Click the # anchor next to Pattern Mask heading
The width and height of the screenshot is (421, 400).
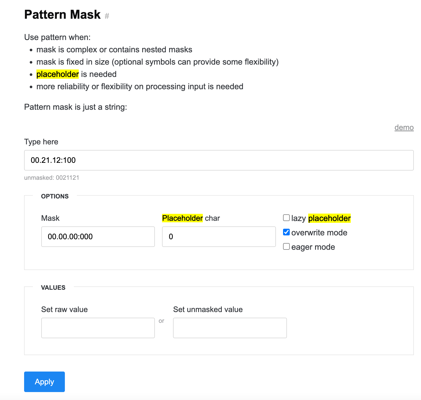click(107, 16)
